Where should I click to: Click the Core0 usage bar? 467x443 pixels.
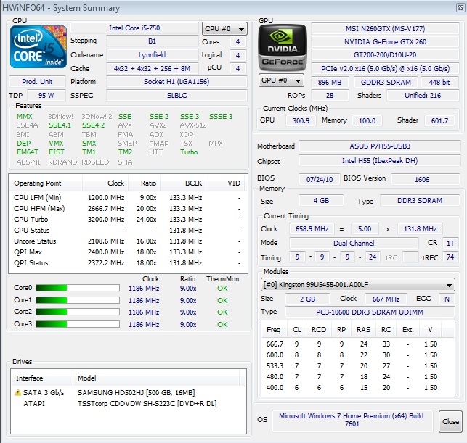[x=78, y=288]
